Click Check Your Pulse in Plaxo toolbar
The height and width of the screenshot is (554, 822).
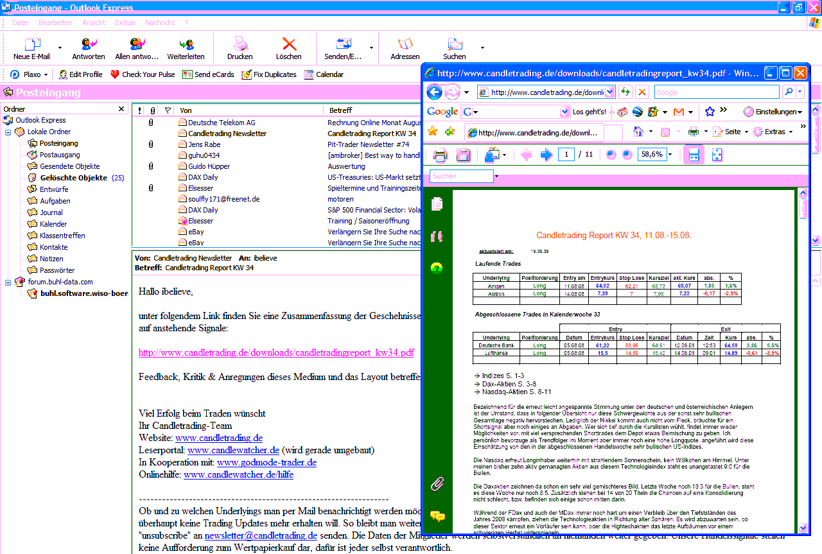[143, 74]
